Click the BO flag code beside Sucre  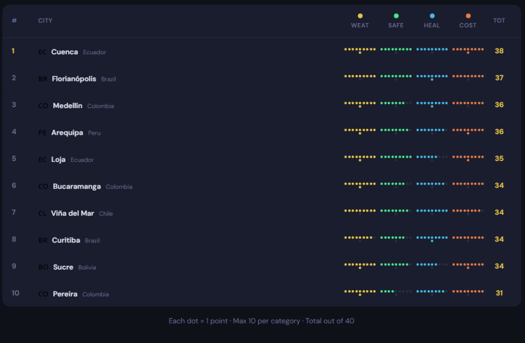click(x=44, y=268)
